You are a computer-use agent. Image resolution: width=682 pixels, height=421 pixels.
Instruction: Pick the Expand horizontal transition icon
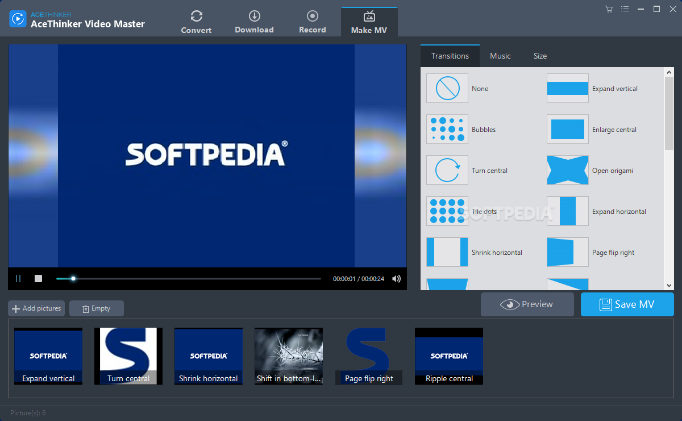(x=568, y=211)
